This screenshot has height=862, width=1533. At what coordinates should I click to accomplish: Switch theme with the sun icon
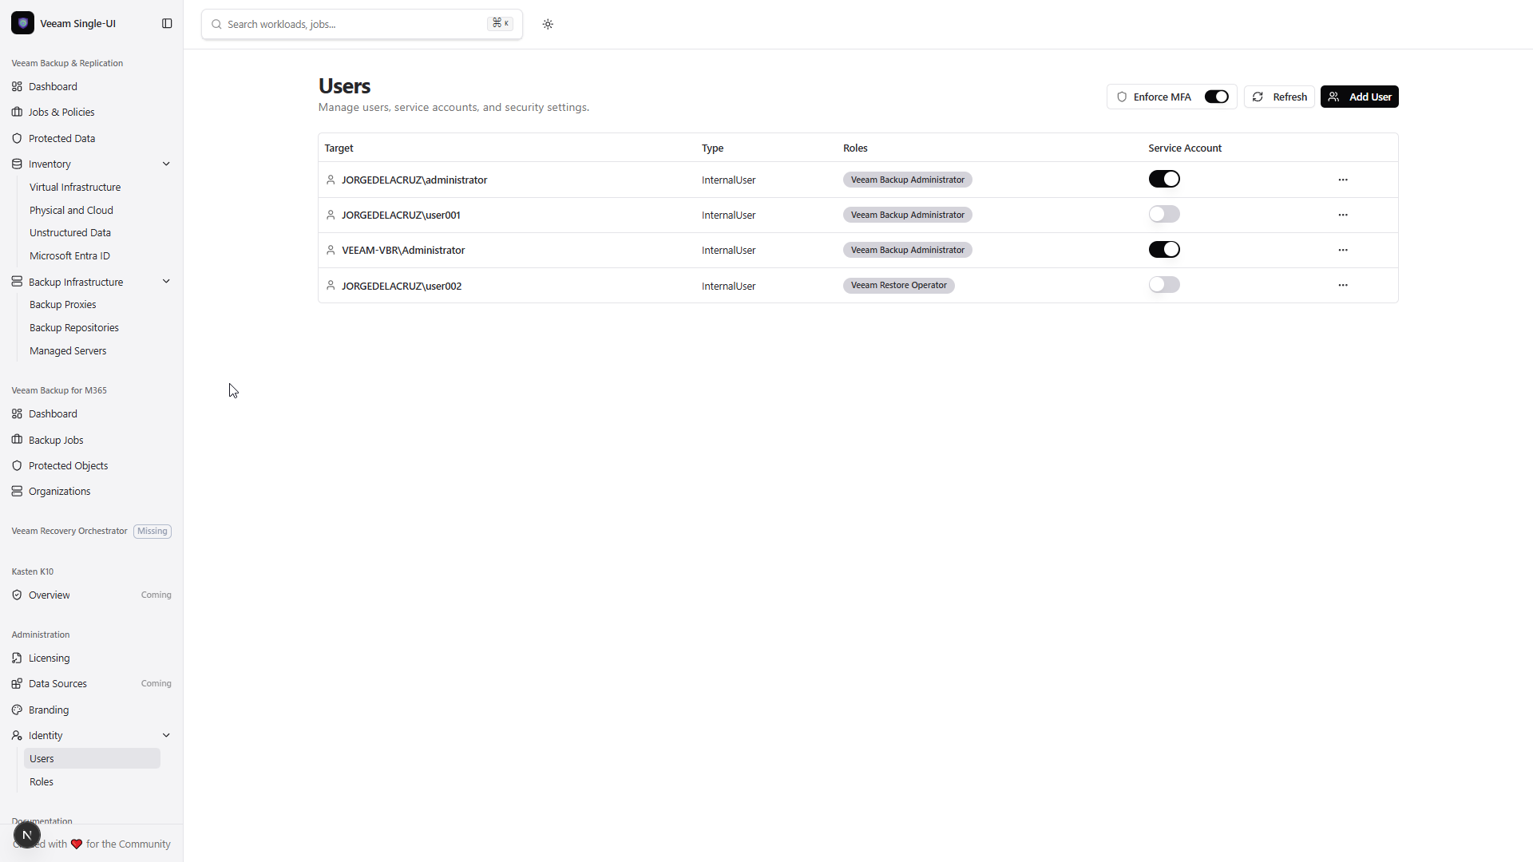548,24
